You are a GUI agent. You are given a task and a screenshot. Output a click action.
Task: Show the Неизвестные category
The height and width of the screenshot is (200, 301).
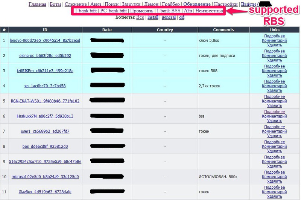[210, 11]
